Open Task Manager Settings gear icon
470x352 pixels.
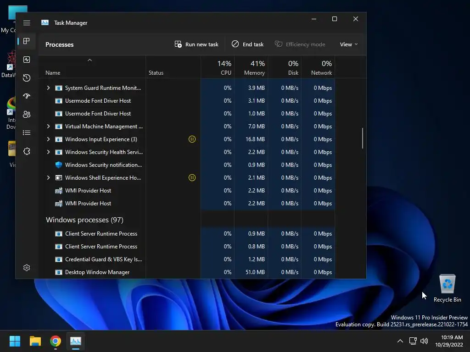point(26,268)
